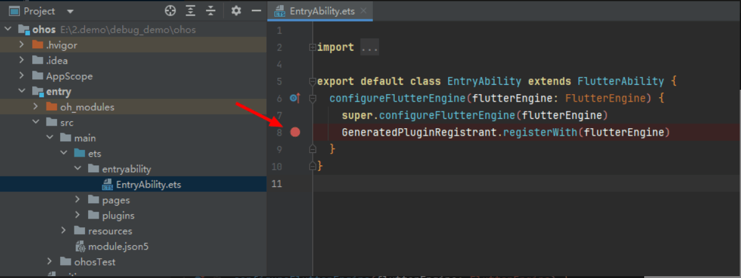Click the orange .hvigor folder icon

(37, 45)
